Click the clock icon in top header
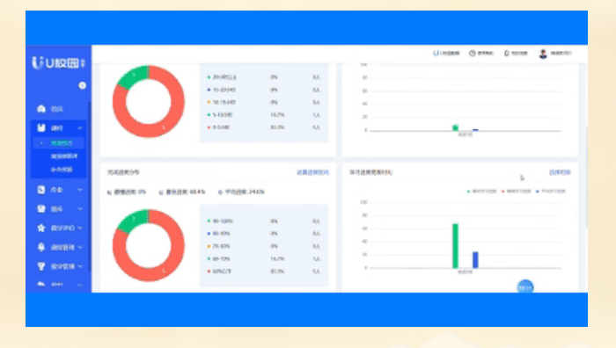 pos(473,53)
